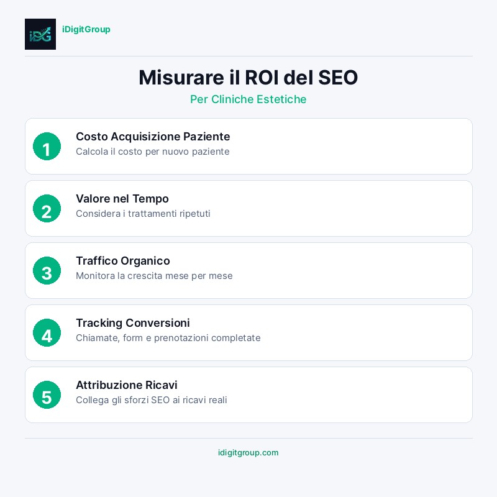Click the badge next to Attribuzione Ricavi
497x497 pixels.
(x=47, y=395)
